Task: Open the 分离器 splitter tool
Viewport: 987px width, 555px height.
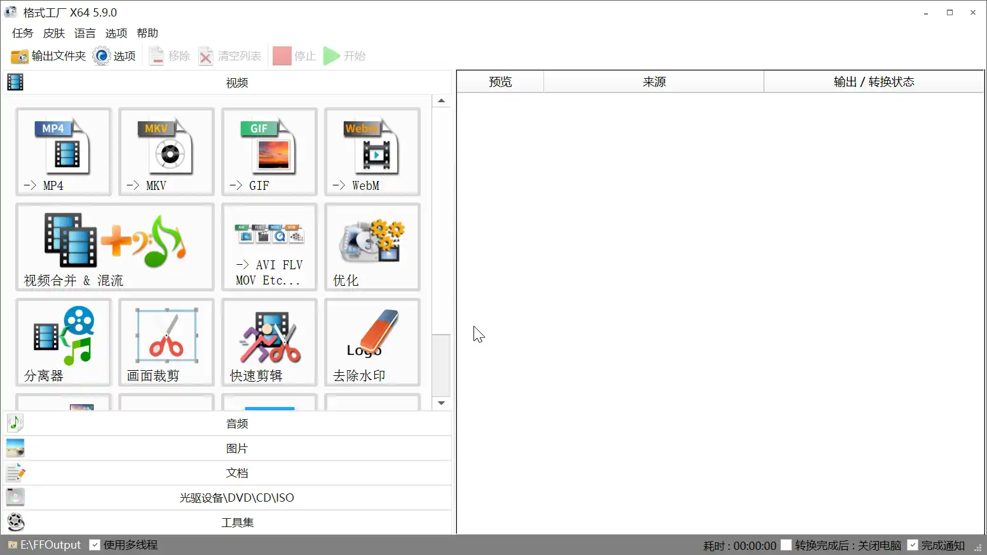Action: (64, 342)
